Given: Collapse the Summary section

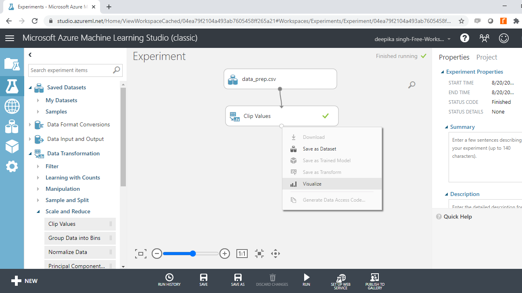Looking at the screenshot, I should click(447, 127).
